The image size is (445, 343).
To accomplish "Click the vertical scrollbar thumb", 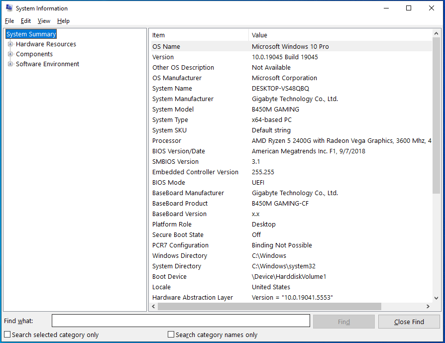I will (x=436, y=115).
